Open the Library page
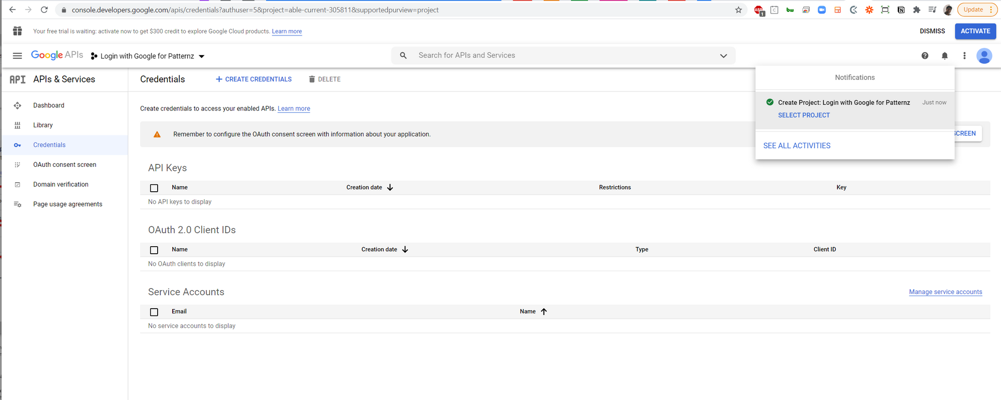 (43, 125)
